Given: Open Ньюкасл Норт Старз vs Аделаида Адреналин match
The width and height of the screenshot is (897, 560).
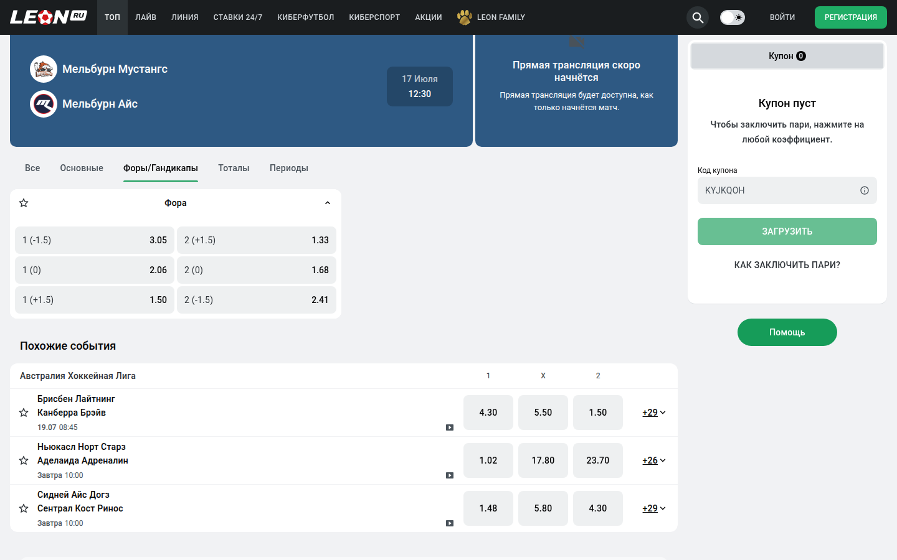Looking at the screenshot, I should click(x=83, y=454).
